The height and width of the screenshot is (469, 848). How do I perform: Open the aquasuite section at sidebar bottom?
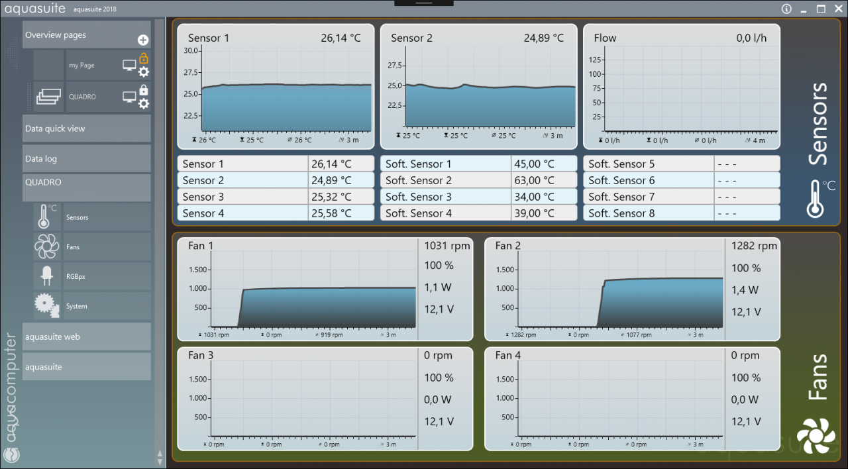tap(87, 366)
